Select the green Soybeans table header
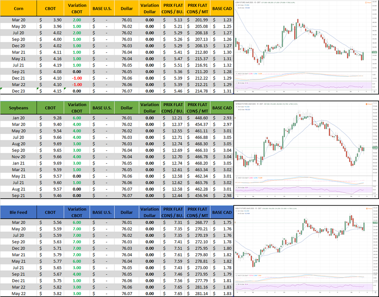379x297 pixels. (x=19, y=108)
